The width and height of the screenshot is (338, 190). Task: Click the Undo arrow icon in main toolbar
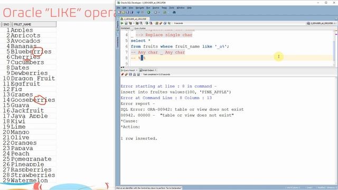[138, 12]
